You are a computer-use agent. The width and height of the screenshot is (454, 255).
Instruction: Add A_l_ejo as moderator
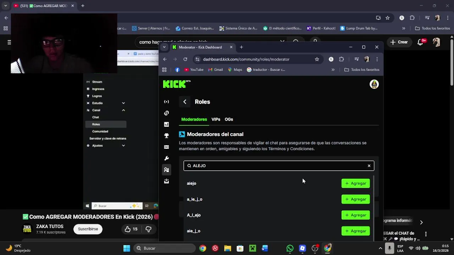(x=355, y=215)
